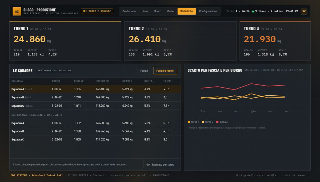Image resolution: width=320 pixels, height=182 pixels.
Task: Click the Scarto per fascia e per giorno title
Action: pyautogui.click(x=215, y=70)
